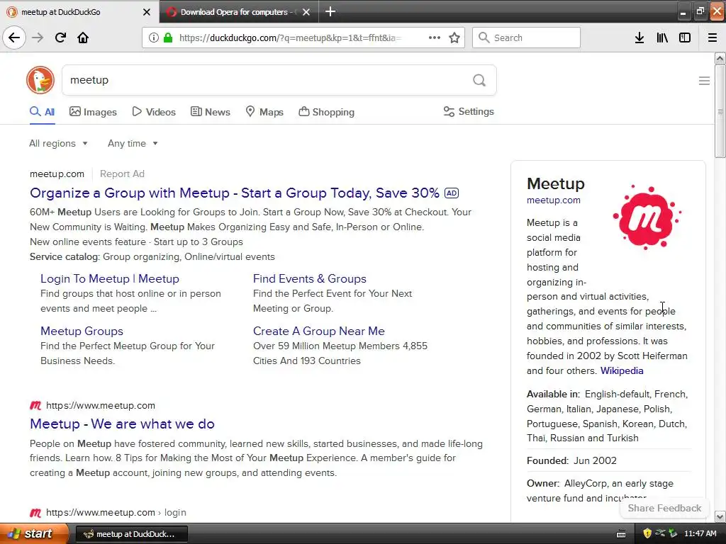Click the 11:47 AM taskbar clock
Screen dimensions: 726x544
click(x=700, y=533)
